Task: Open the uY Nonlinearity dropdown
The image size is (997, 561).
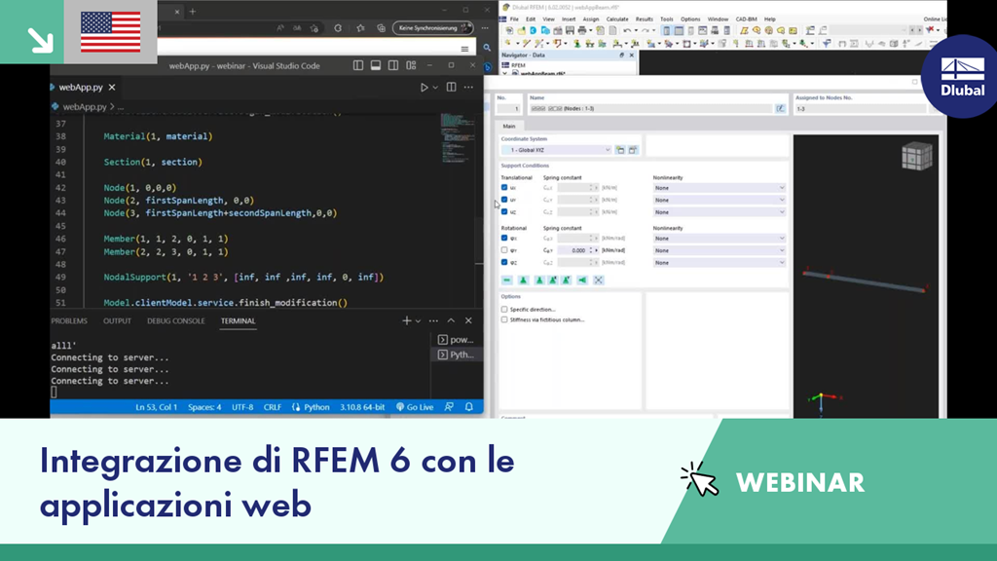Action: click(720, 200)
